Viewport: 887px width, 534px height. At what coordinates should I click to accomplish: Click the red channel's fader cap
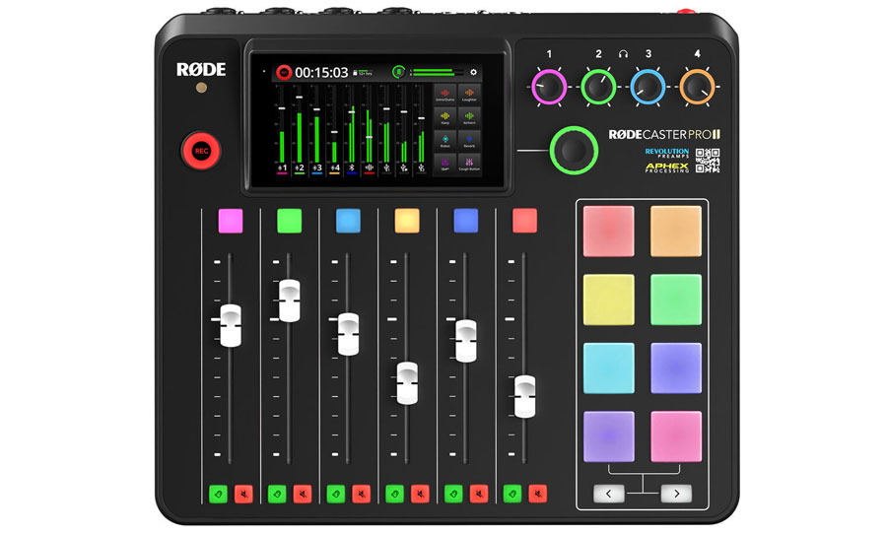(524, 396)
